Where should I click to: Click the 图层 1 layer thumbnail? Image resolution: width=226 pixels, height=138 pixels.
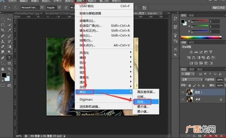190,92
